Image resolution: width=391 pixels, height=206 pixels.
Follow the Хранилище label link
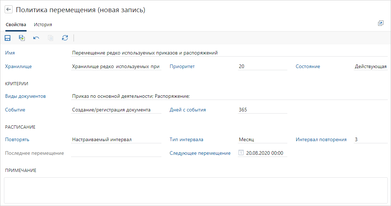click(x=18, y=66)
